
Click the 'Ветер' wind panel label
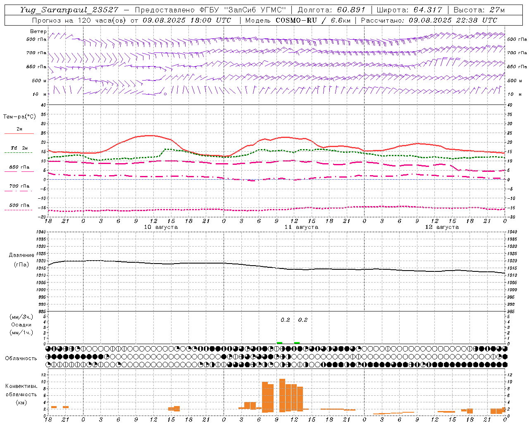(x=38, y=31)
